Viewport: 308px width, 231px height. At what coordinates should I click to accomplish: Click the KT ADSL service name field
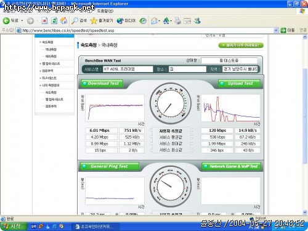(128, 69)
